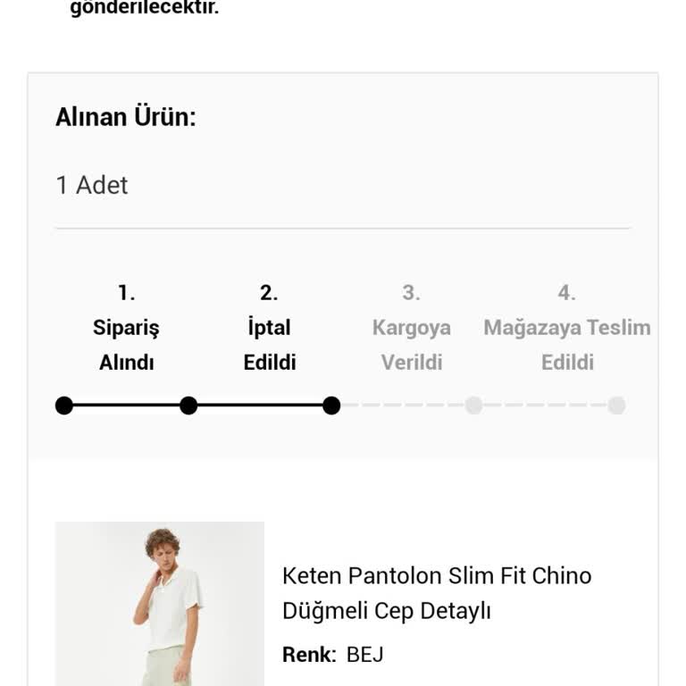Select the 'Mağazaya Teslim Edildi' step
Screen dimensions: 686x686
click(x=567, y=345)
